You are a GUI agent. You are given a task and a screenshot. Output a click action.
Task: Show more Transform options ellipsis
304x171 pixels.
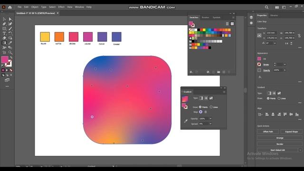(300, 47)
